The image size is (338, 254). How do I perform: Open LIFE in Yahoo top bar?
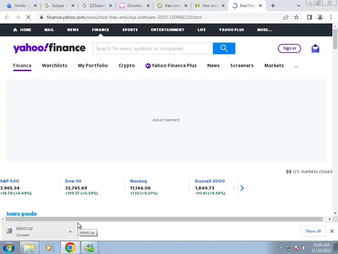pyautogui.click(x=202, y=30)
